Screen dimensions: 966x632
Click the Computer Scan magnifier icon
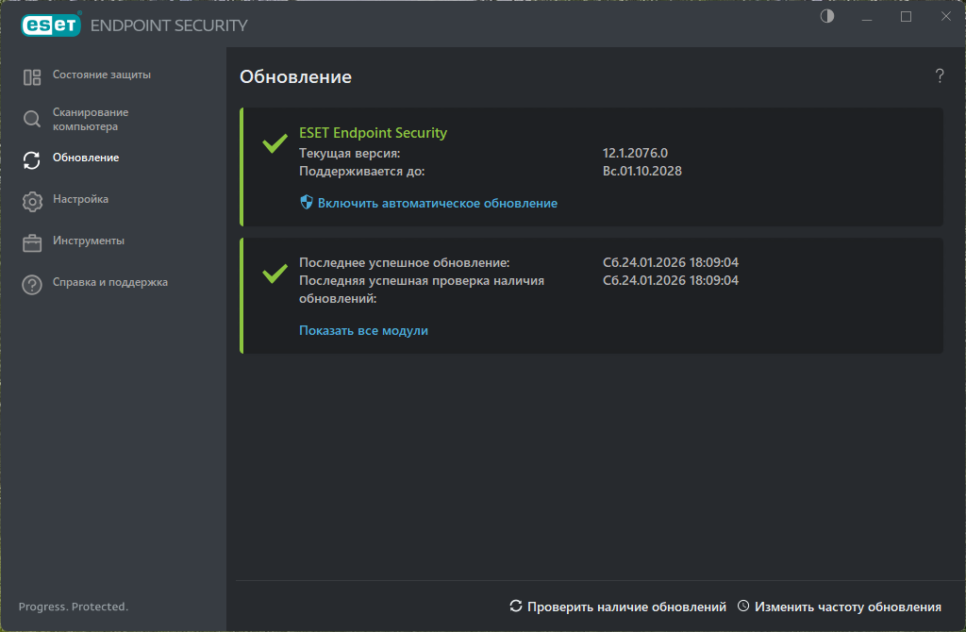32,119
